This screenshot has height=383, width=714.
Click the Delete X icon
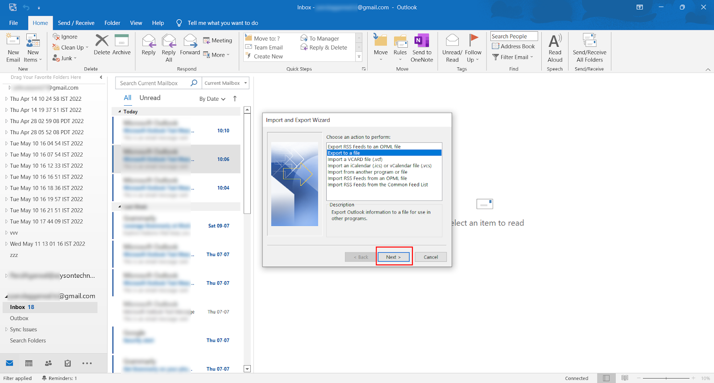pos(102,41)
